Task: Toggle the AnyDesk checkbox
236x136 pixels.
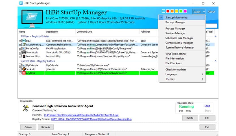Action: coord(20,73)
